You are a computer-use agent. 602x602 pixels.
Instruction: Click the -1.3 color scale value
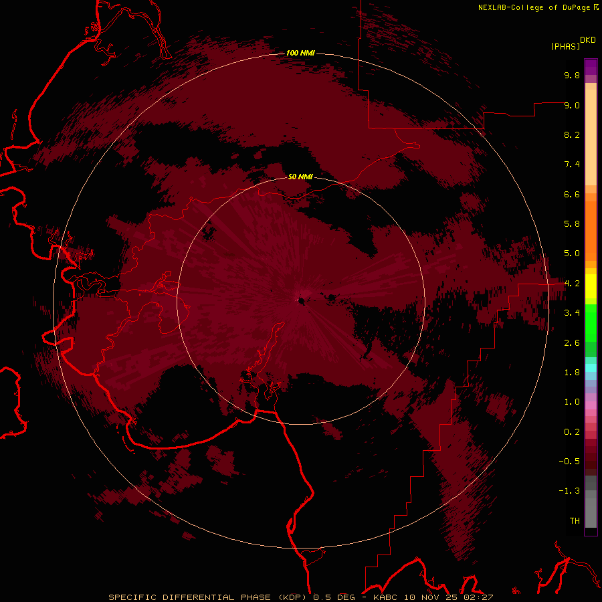click(x=569, y=491)
